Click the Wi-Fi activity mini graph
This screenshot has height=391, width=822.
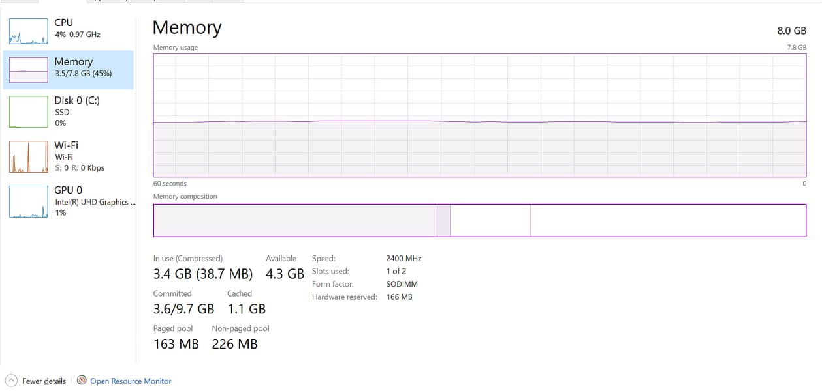point(29,156)
